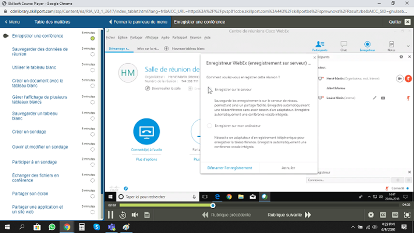Click Fermer le panneau du menu

click(x=138, y=22)
